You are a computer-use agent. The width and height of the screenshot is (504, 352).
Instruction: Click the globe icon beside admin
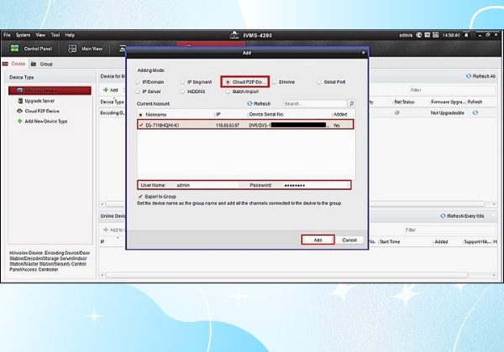coord(418,35)
